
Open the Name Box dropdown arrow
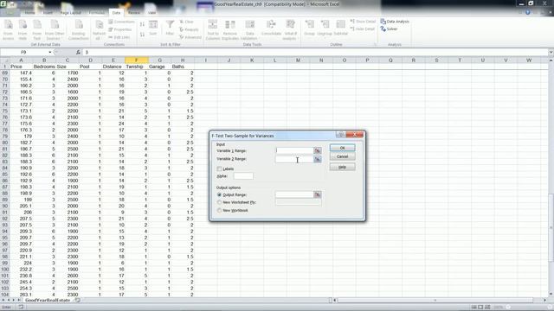pyautogui.click(x=50, y=53)
